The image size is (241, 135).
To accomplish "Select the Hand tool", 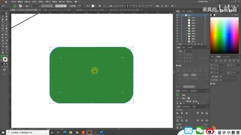I will coord(3,52).
